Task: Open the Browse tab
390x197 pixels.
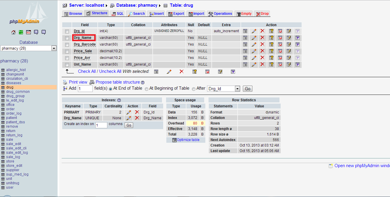Action: pos(73,14)
